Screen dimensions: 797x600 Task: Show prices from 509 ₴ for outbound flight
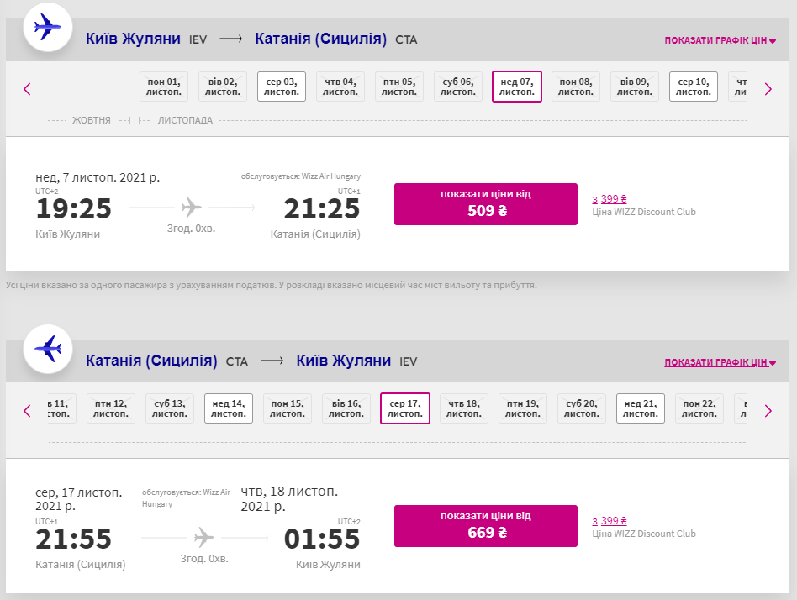coord(485,203)
